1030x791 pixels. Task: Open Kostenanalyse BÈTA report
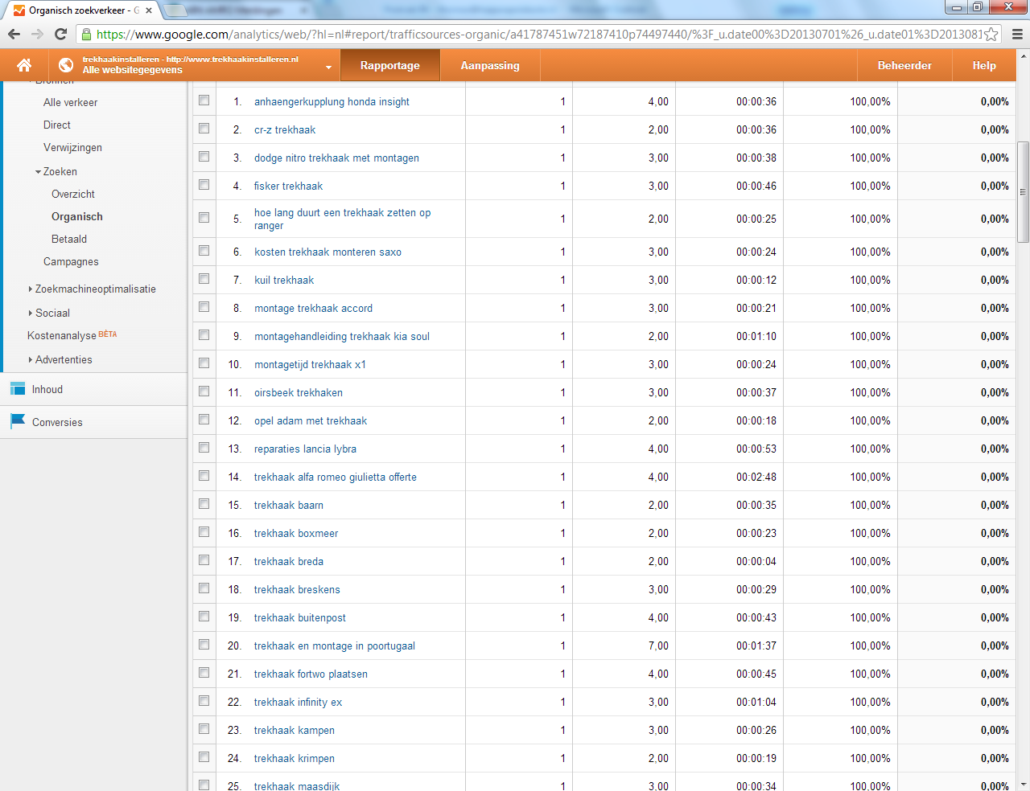pyautogui.click(x=72, y=335)
